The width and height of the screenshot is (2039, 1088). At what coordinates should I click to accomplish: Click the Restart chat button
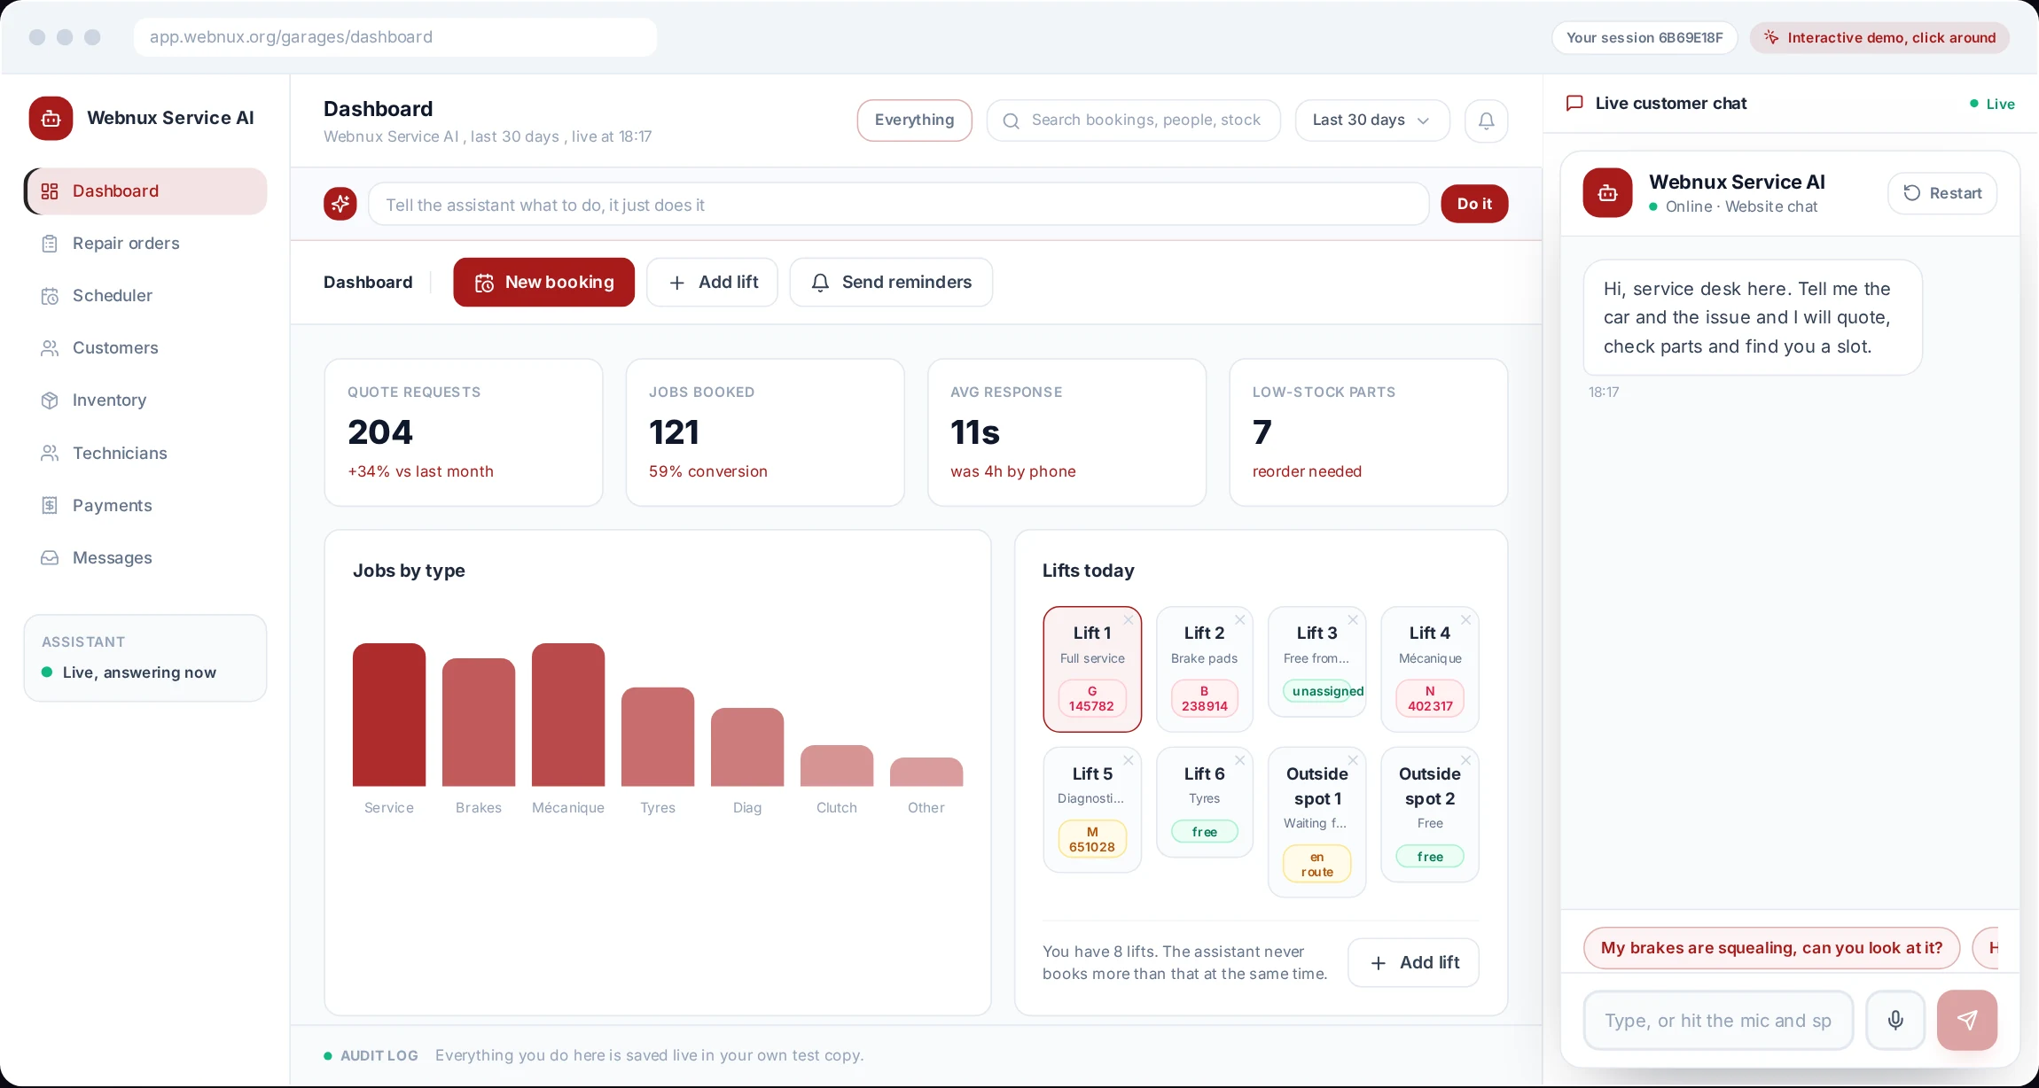click(x=1942, y=193)
